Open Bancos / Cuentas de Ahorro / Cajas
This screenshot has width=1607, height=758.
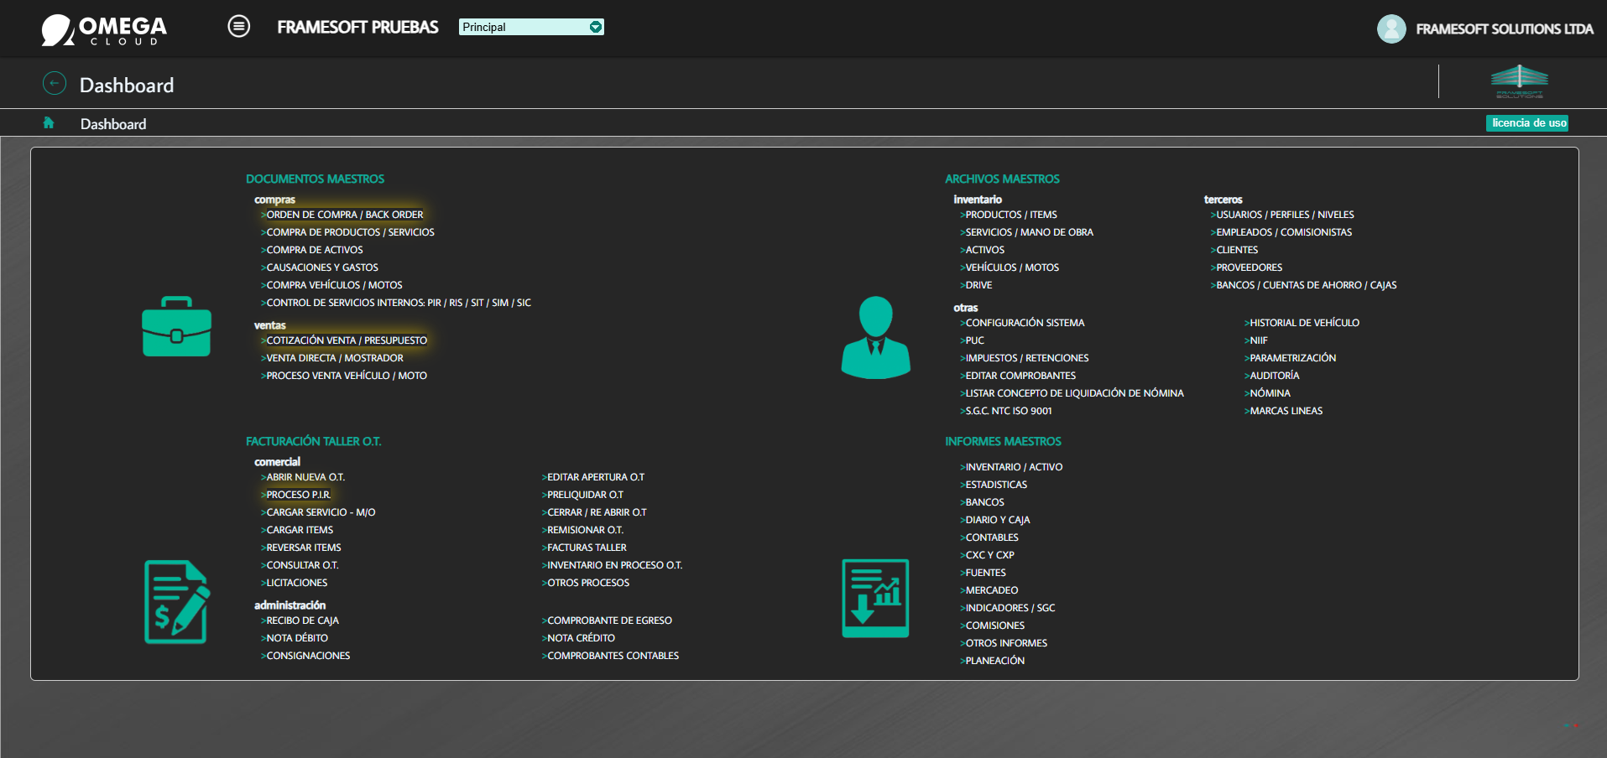(x=1307, y=285)
